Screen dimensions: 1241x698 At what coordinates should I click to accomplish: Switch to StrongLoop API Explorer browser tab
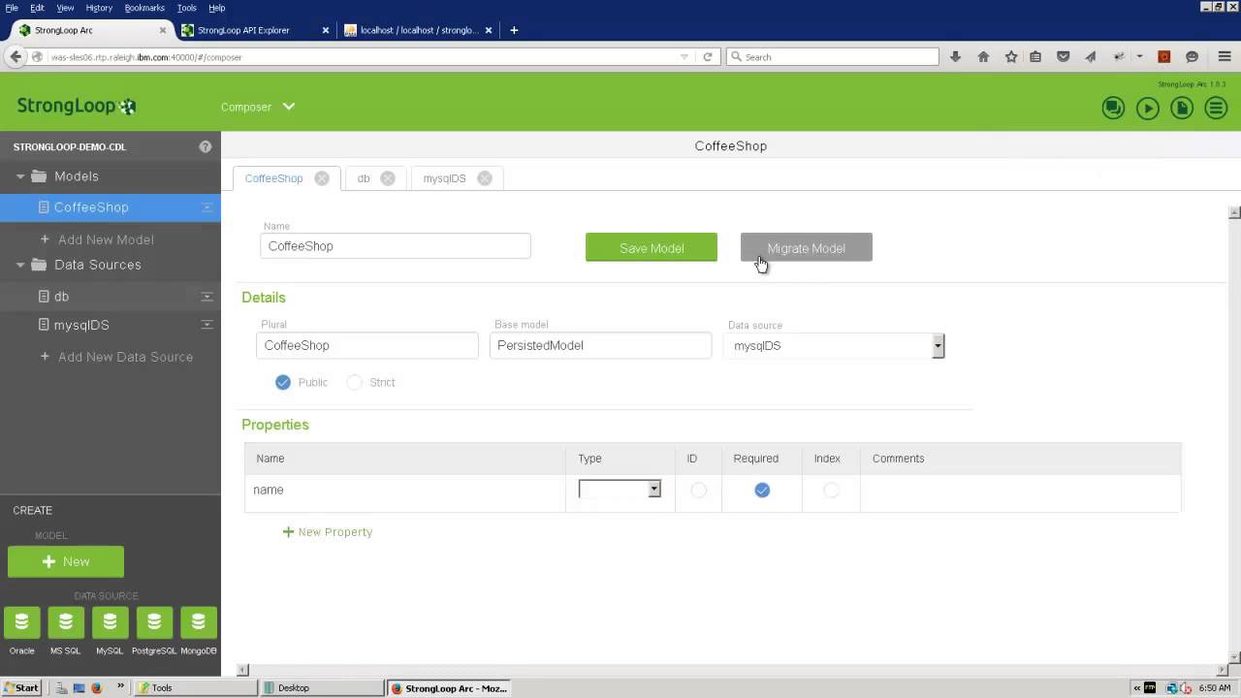pos(255,30)
